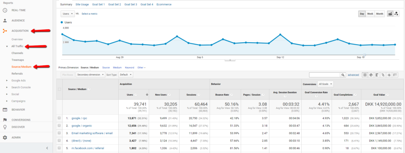Viewport: 405px width, 153px height.
Task: Open the Real-Time clock icon
Action: point(5,10)
